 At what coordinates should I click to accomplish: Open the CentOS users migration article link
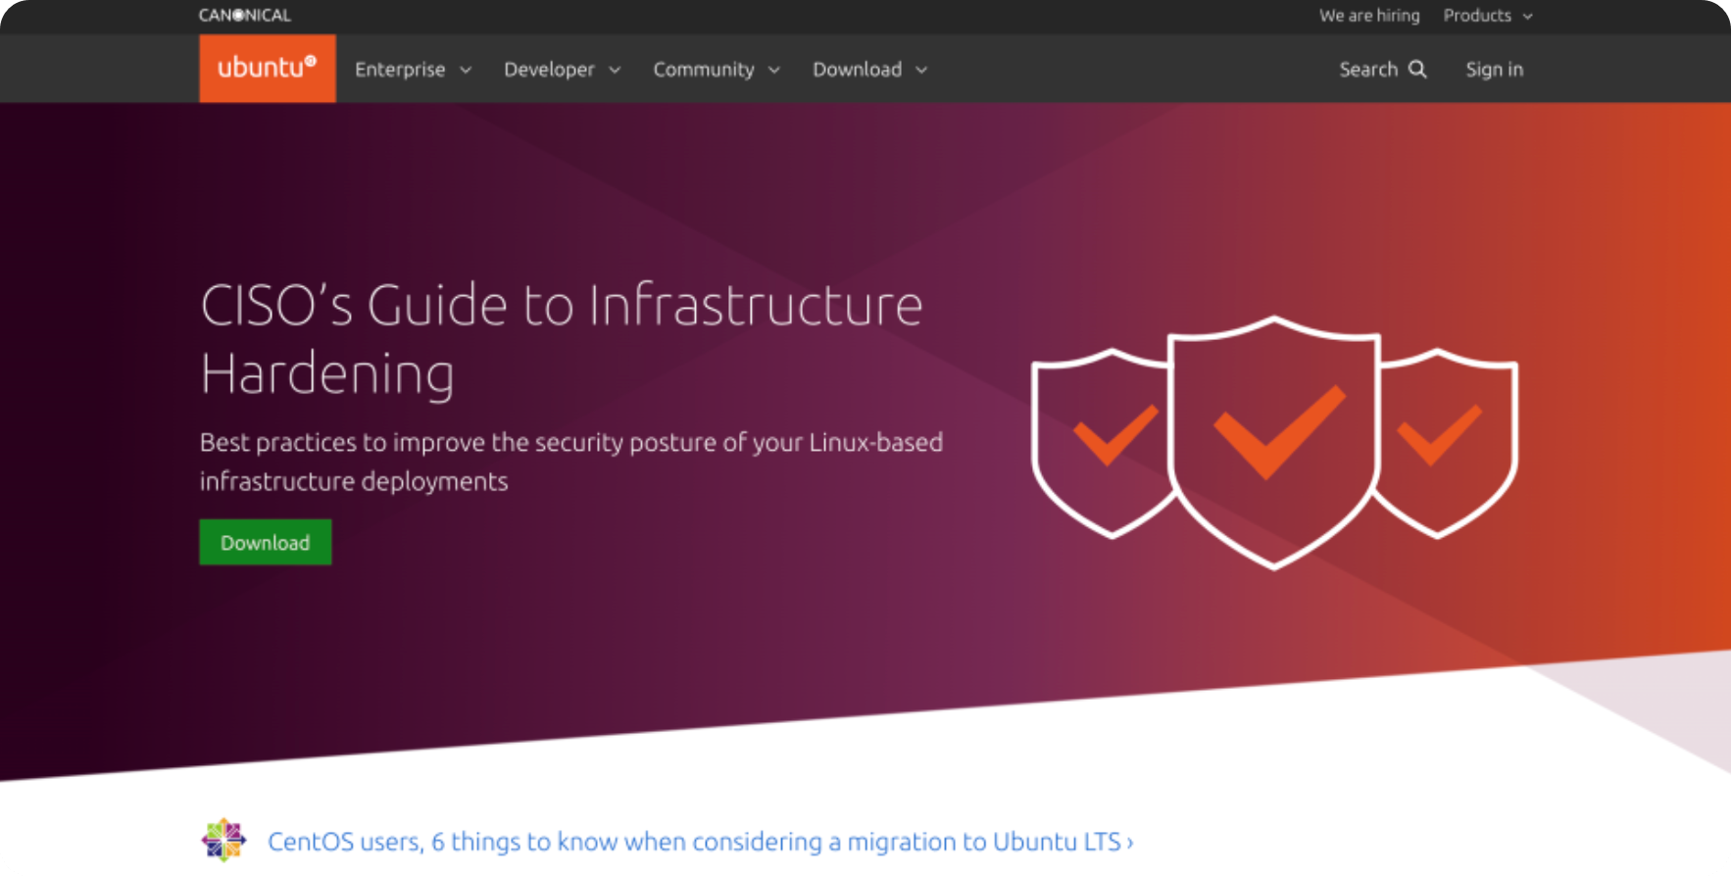(x=700, y=842)
